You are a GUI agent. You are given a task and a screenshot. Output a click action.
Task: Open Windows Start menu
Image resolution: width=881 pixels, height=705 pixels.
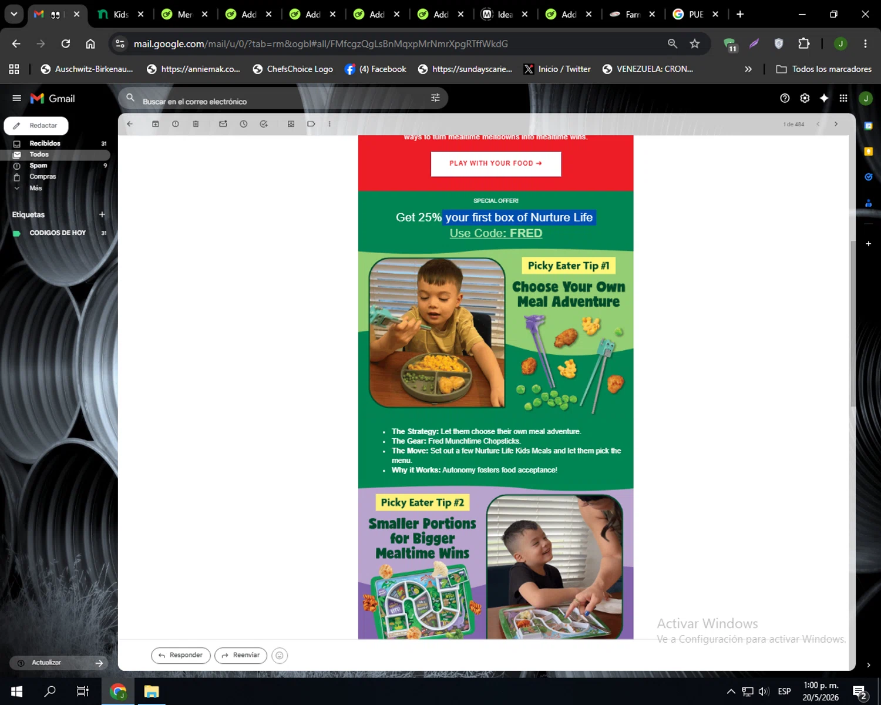pos(16,691)
